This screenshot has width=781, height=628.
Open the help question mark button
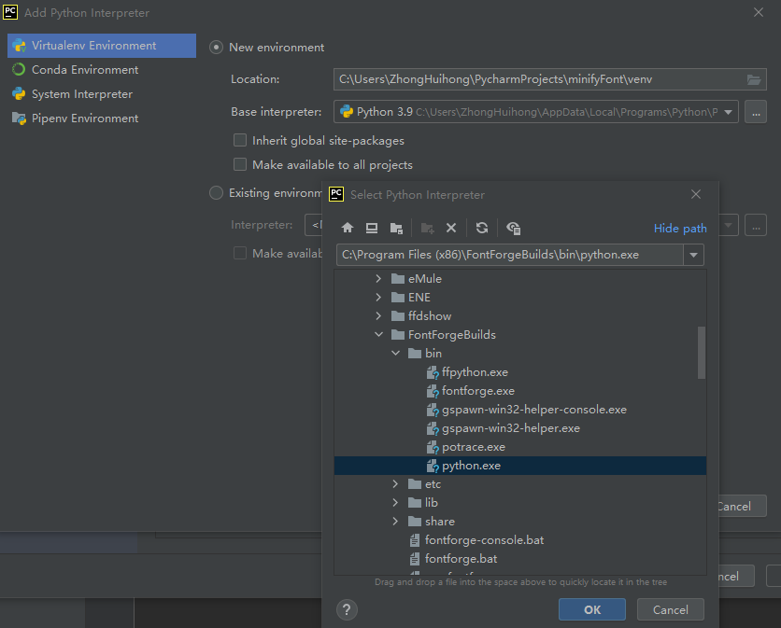pos(347,609)
